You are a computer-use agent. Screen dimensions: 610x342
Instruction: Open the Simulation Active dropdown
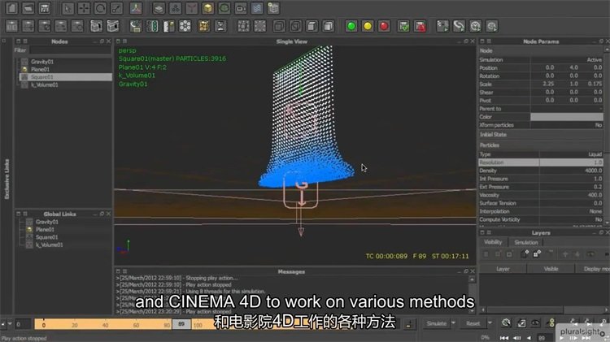point(567,60)
